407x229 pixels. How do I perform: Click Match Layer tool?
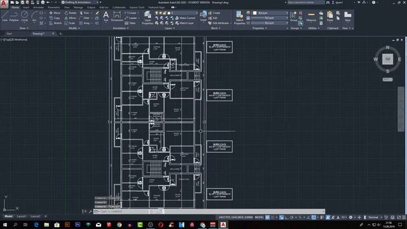pos(184,23)
